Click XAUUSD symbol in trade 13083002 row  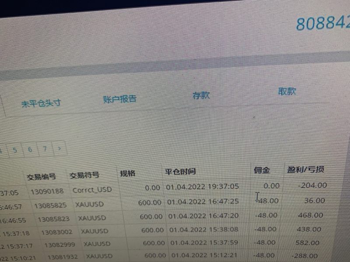click(94, 231)
